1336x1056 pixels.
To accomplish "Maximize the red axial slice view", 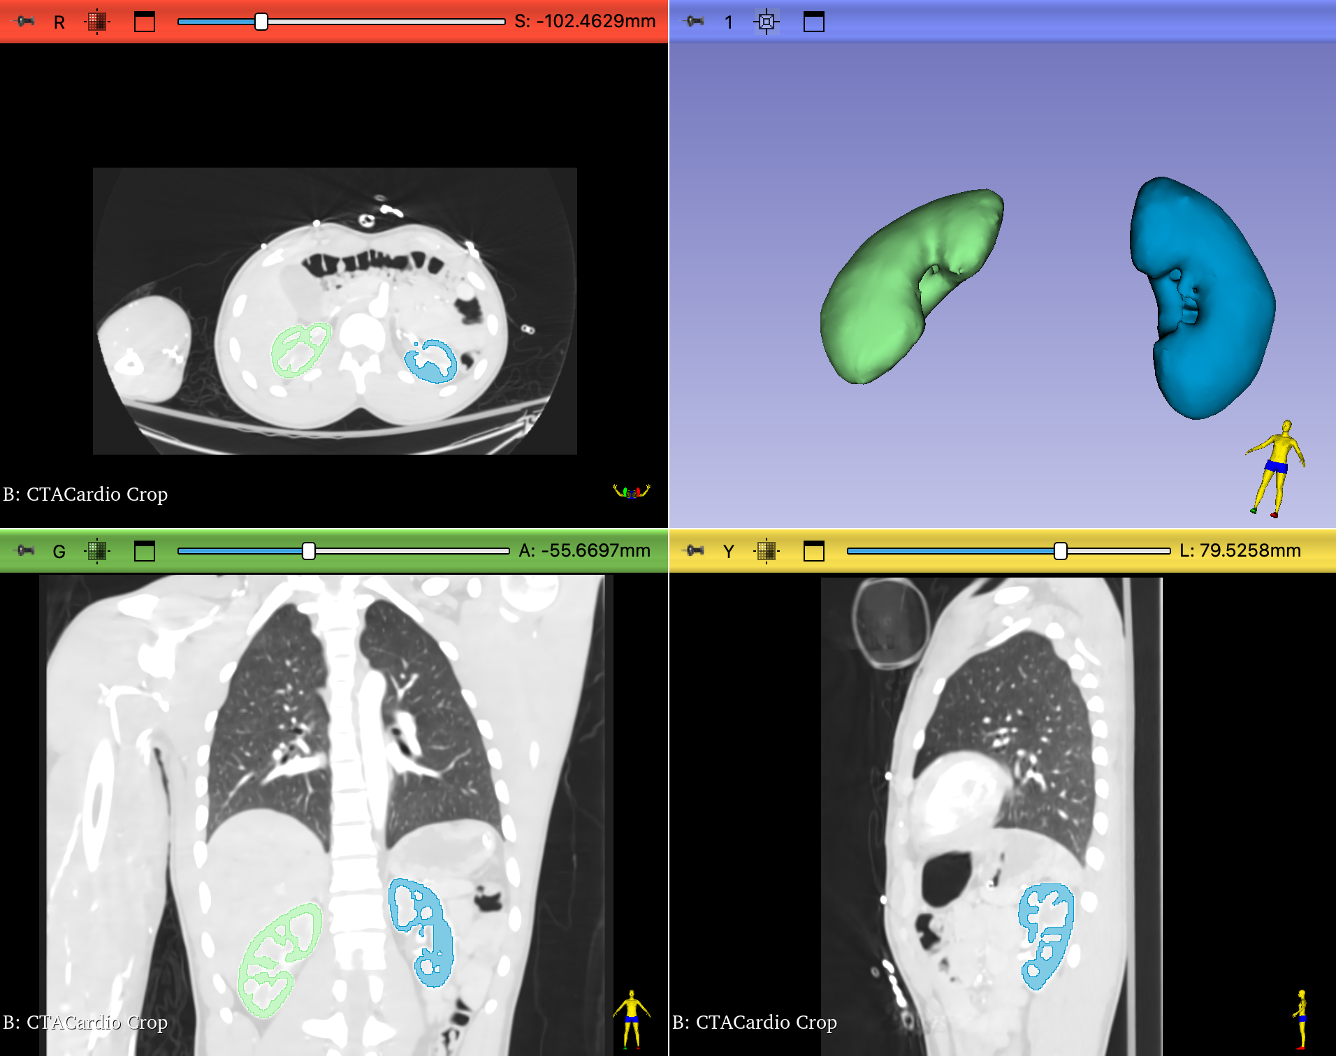I will [145, 21].
